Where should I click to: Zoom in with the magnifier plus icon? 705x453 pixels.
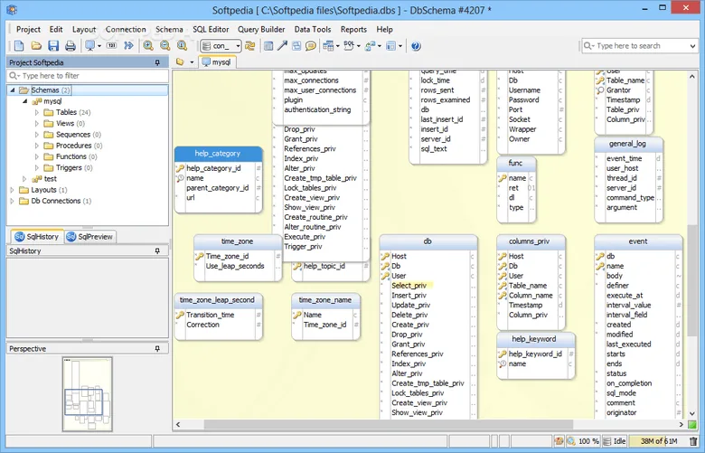(148, 46)
